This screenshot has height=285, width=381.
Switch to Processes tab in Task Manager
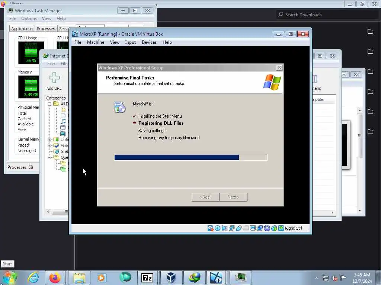(46, 29)
